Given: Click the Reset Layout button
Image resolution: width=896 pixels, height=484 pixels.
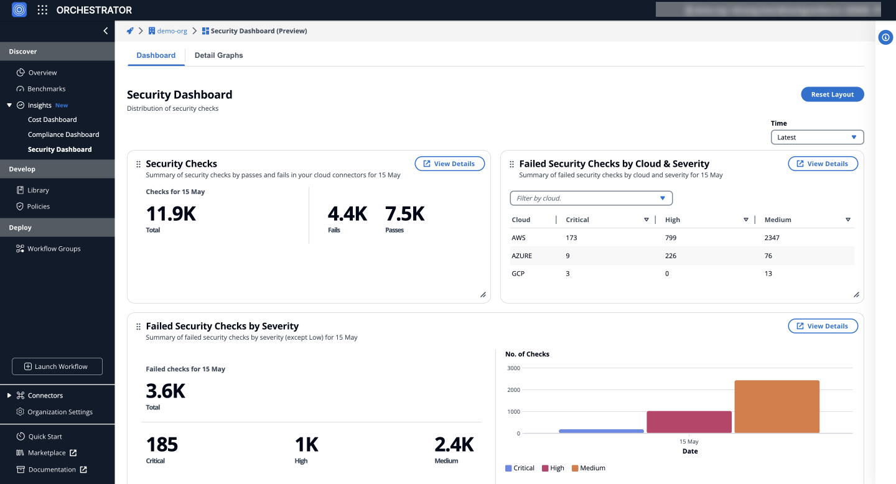Looking at the screenshot, I should [x=832, y=94].
